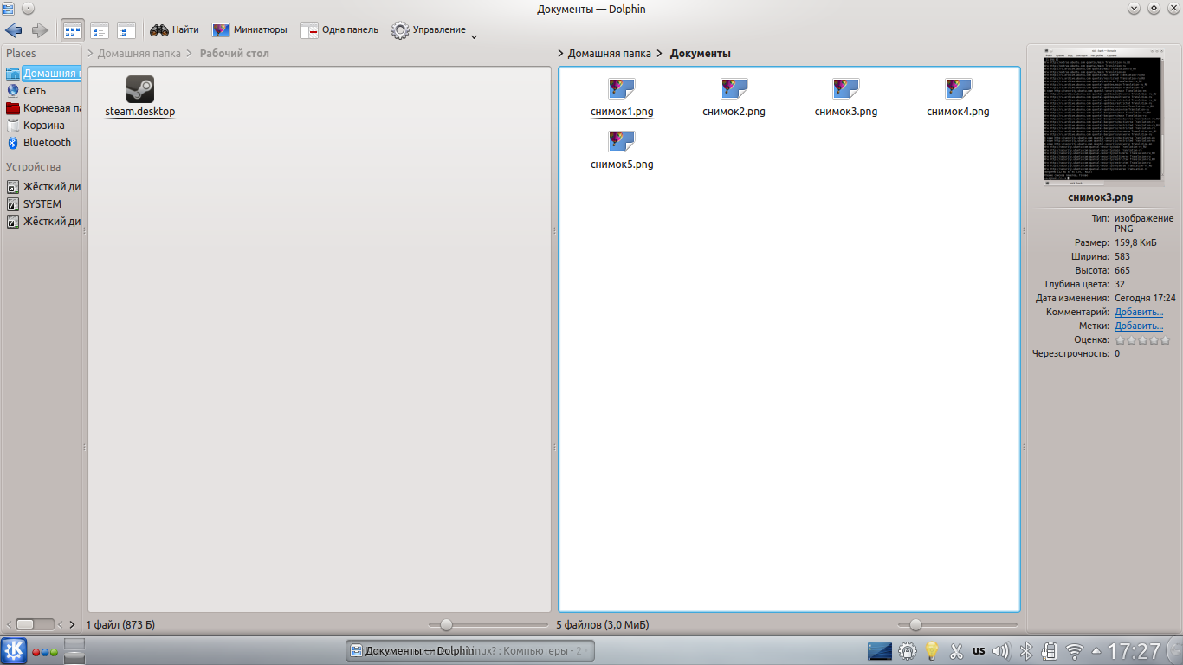Switch to Details tree view mode
Screen dimensions: 1183x665
126,30
